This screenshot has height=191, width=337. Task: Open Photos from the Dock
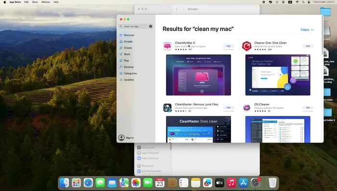(136, 183)
